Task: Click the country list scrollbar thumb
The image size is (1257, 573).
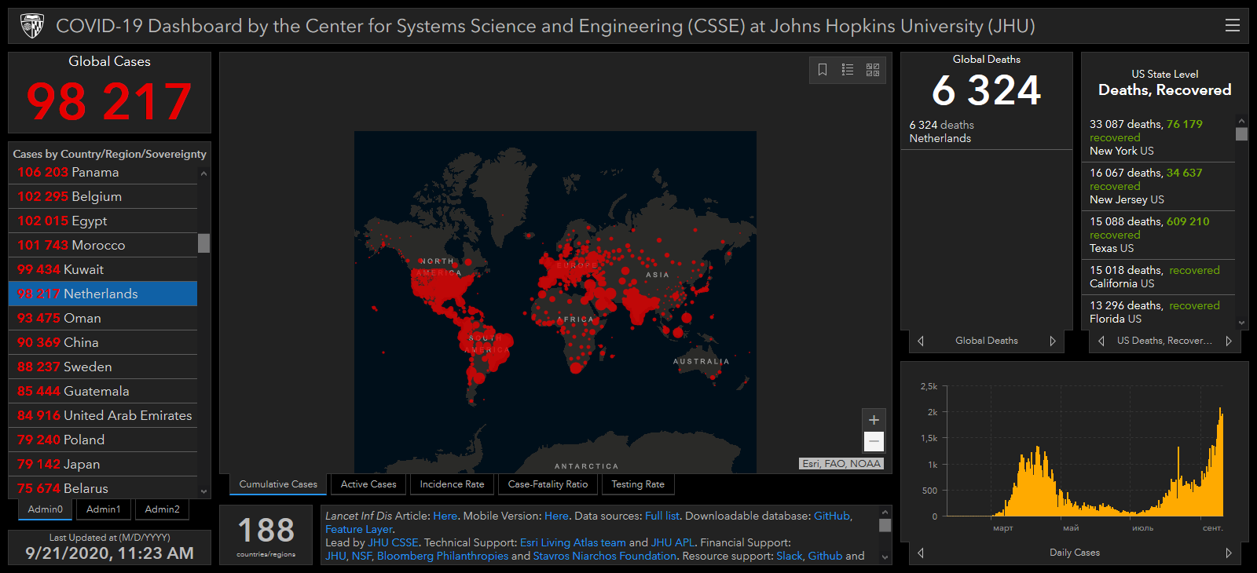Action: coord(204,243)
